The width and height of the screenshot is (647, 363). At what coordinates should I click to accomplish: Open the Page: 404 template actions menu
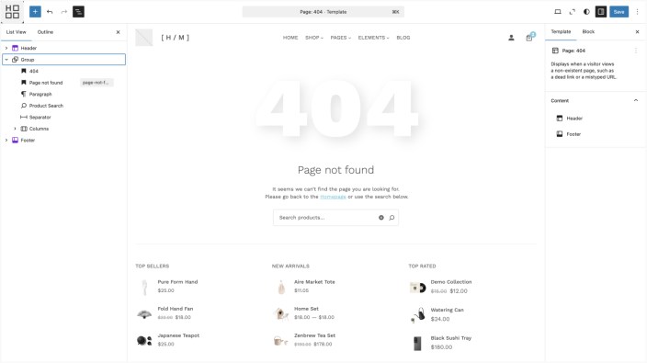coord(635,51)
